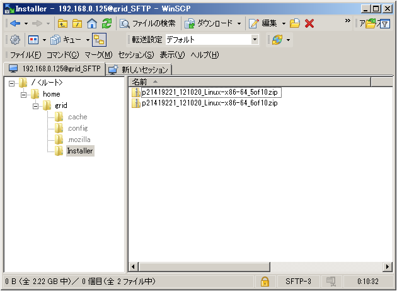The width and height of the screenshot is (397, 291).
Task: Toggle the directory tree panel icon
Action: pyautogui.click(x=100, y=40)
